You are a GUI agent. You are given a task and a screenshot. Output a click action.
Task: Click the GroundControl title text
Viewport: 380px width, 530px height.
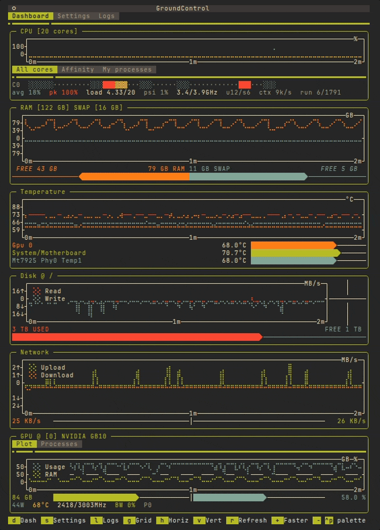coord(183,8)
